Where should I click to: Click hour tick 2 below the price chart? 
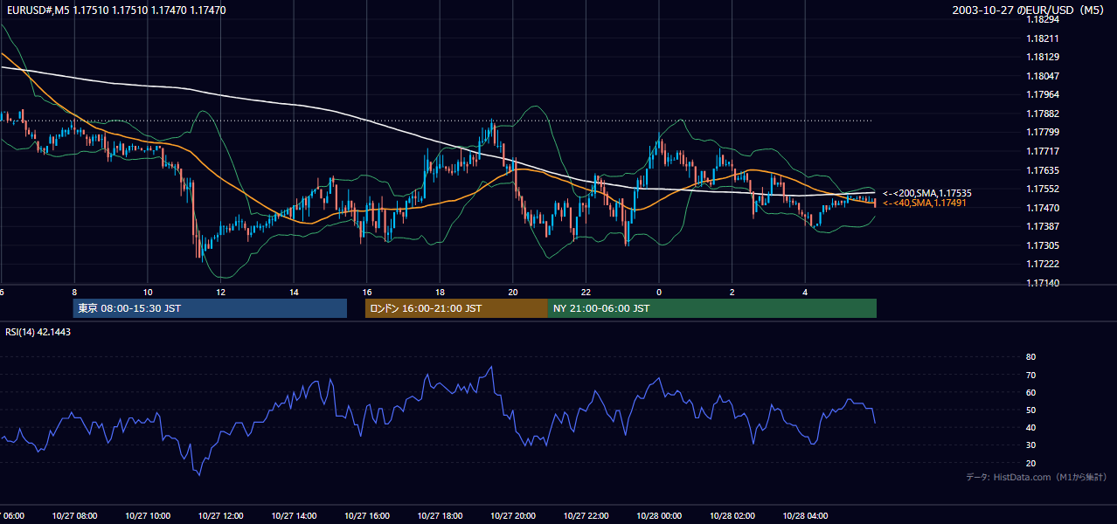(732, 292)
